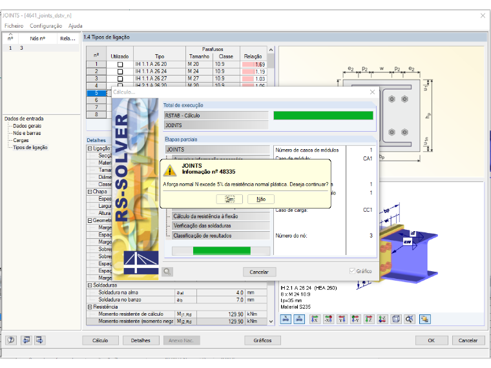Click the magnifier icon in Cálculo dialog
The image size is (491, 368).
[x=167, y=272]
